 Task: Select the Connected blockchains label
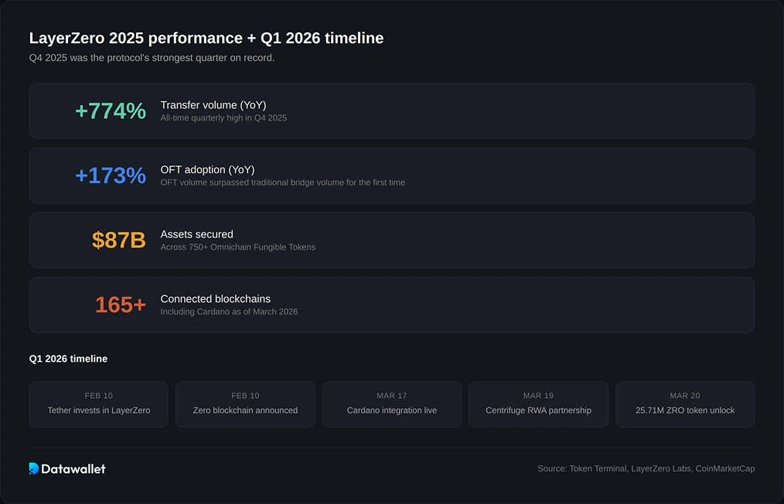pos(215,298)
